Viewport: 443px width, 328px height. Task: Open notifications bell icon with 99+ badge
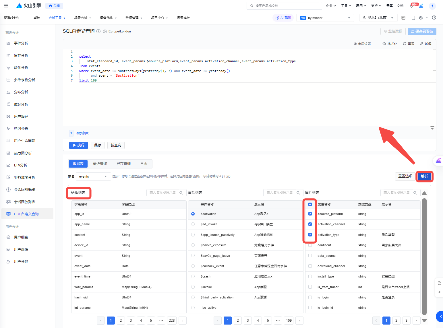click(x=412, y=6)
